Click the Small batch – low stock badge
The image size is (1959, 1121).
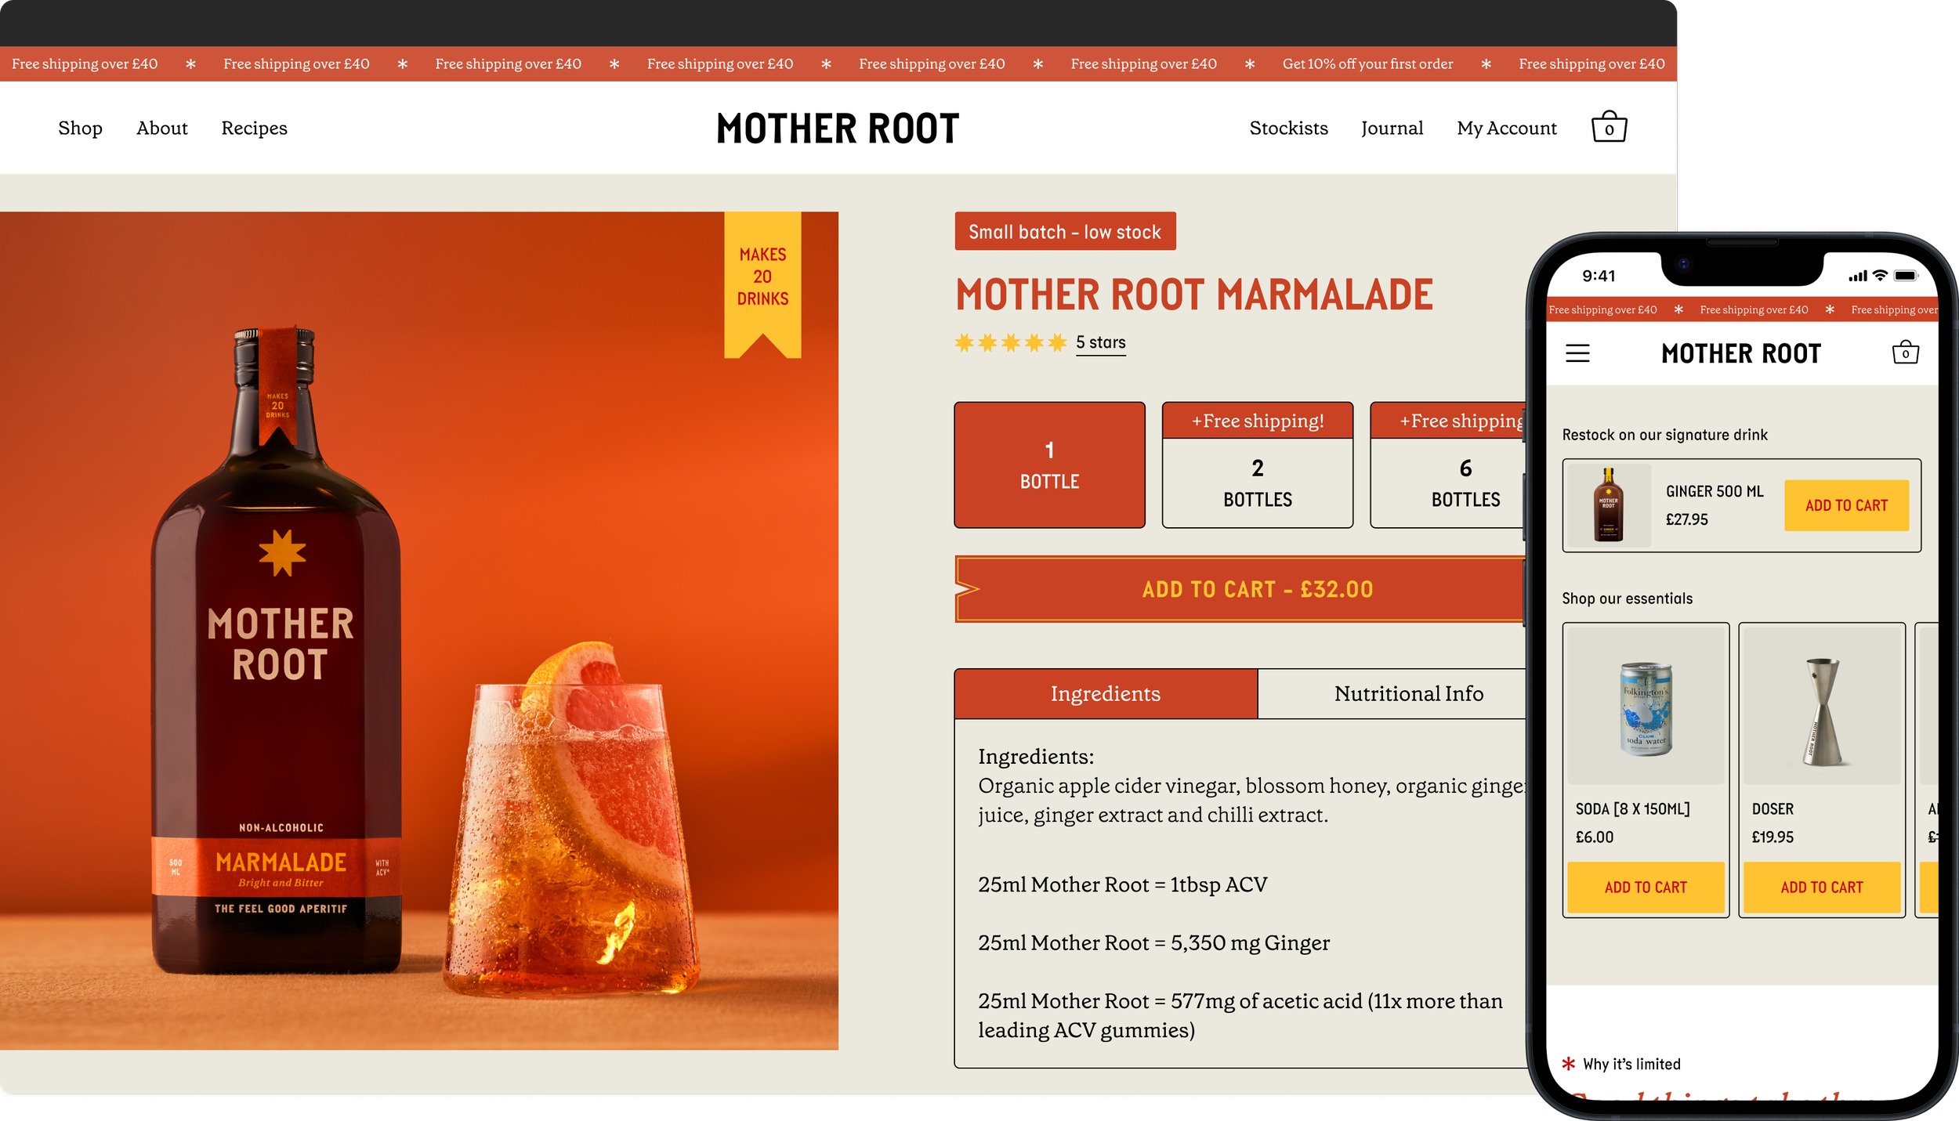[1065, 231]
